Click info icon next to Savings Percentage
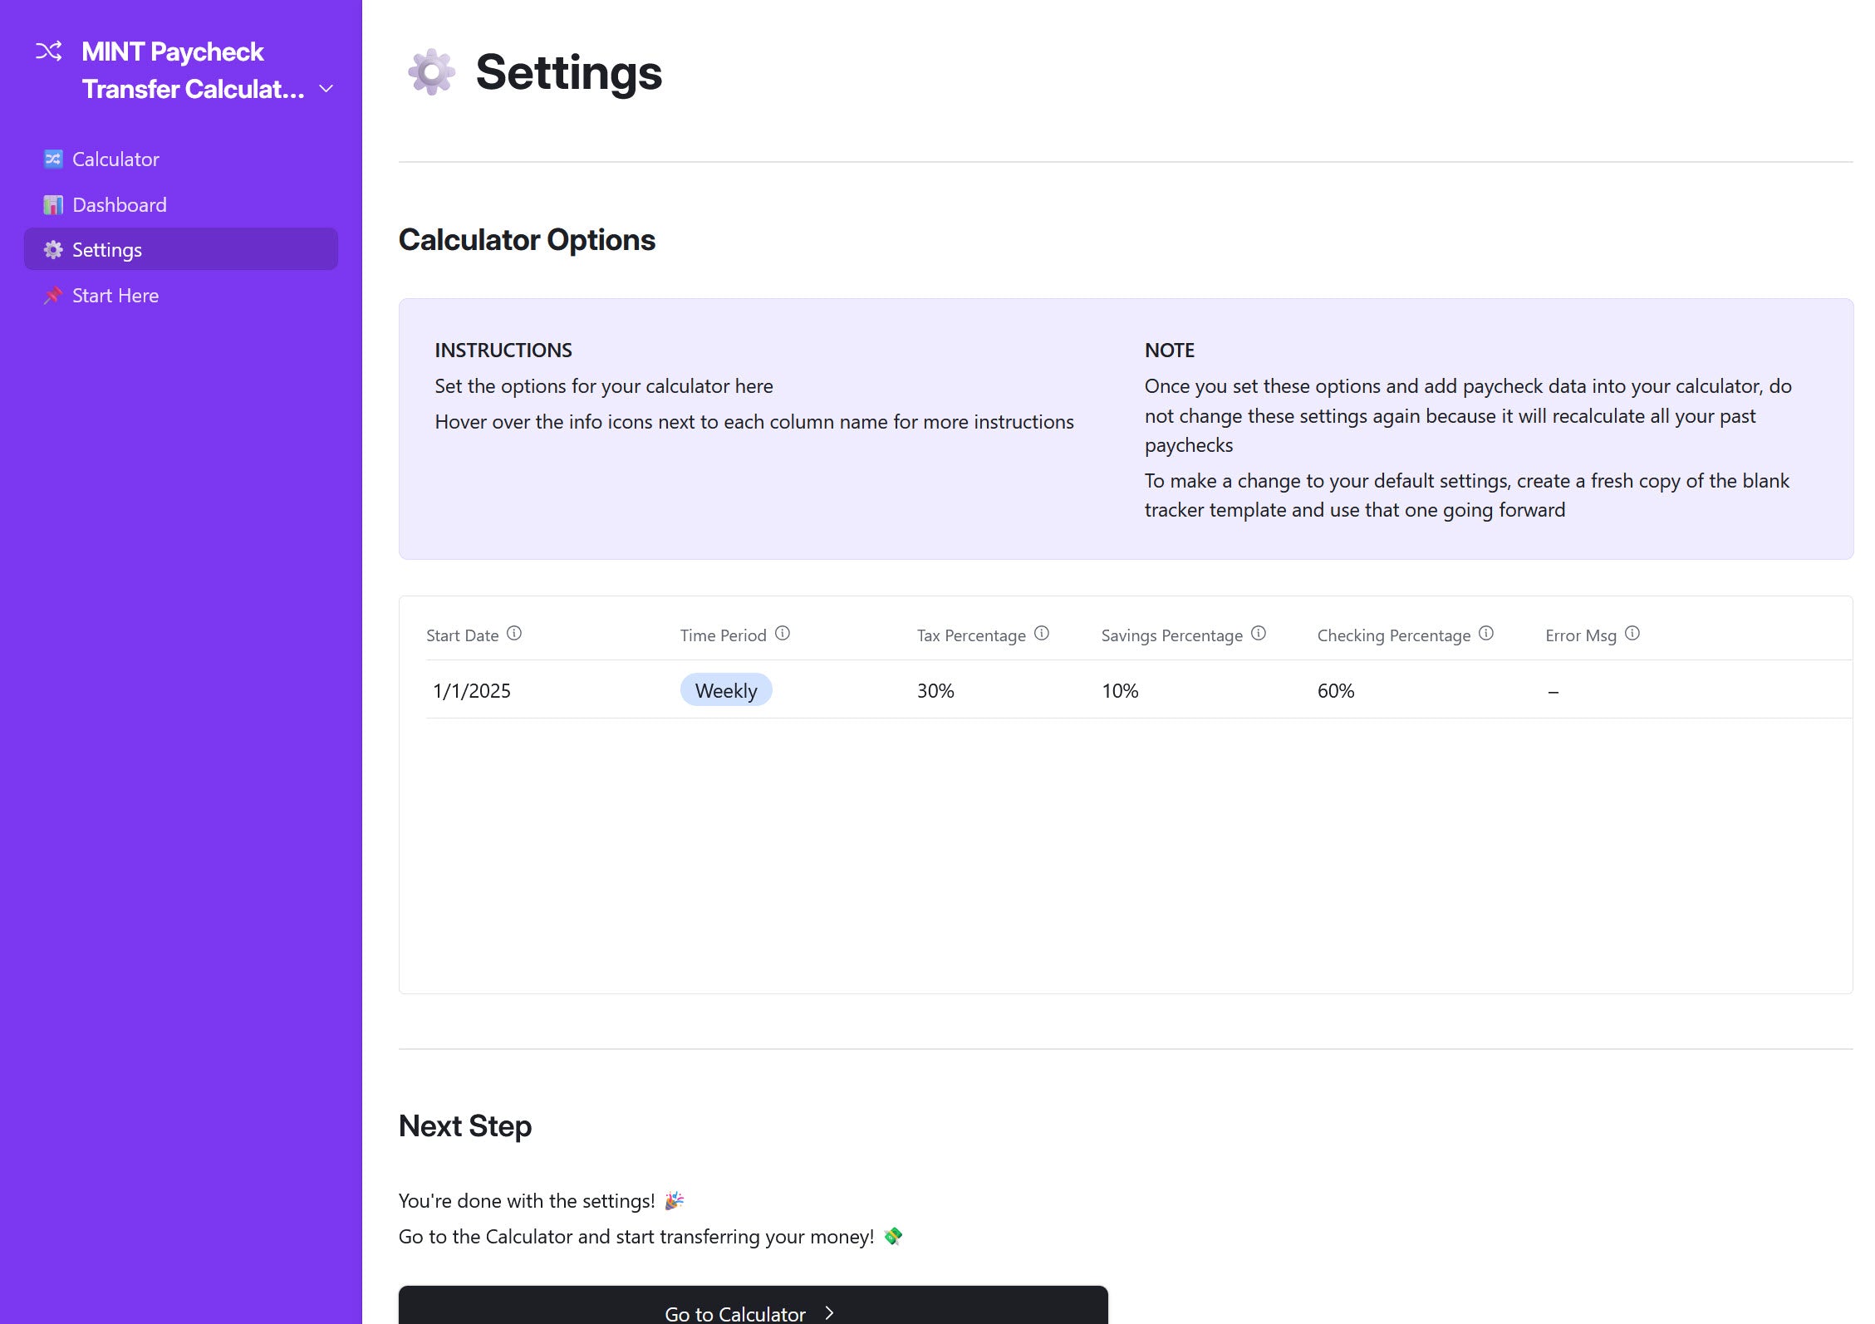Image resolution: width=1875 pixels, height=1324 pixels. [1259, 634]
